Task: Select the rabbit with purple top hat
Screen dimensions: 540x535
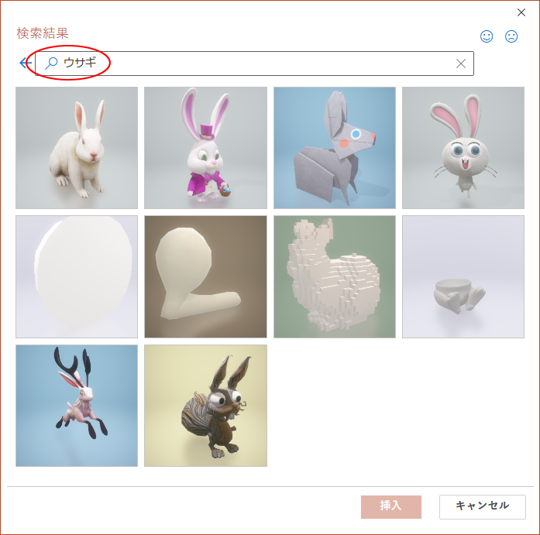Action: [x=205, y=148]
